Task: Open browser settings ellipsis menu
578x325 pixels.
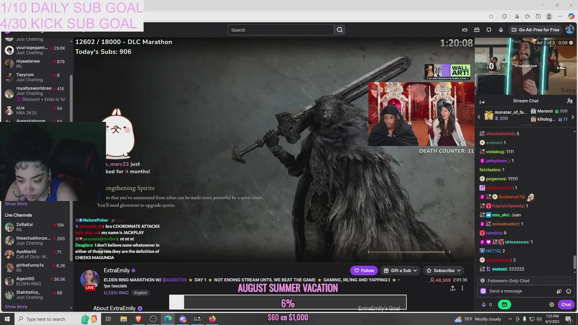Action: pyautogui.click(x=560, y=16)
